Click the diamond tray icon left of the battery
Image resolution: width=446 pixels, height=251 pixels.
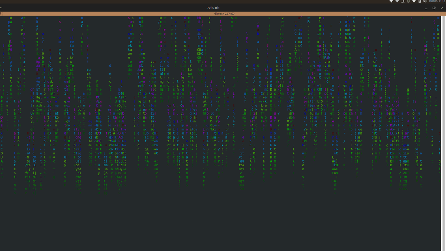click(x=414, y=2)
